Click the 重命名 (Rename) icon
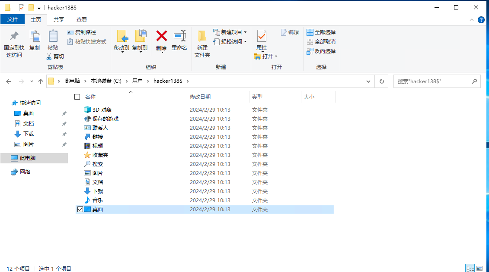The height and width of the screenshot is (272, 489). (179, 36)
